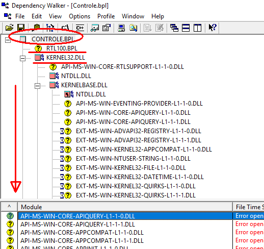Select EXT-MS-WIN-ADVAPI32-REGISTRY-L1-1-0.DLL tree item
This screenshot has height=249, width=264.
pos(139,131)
